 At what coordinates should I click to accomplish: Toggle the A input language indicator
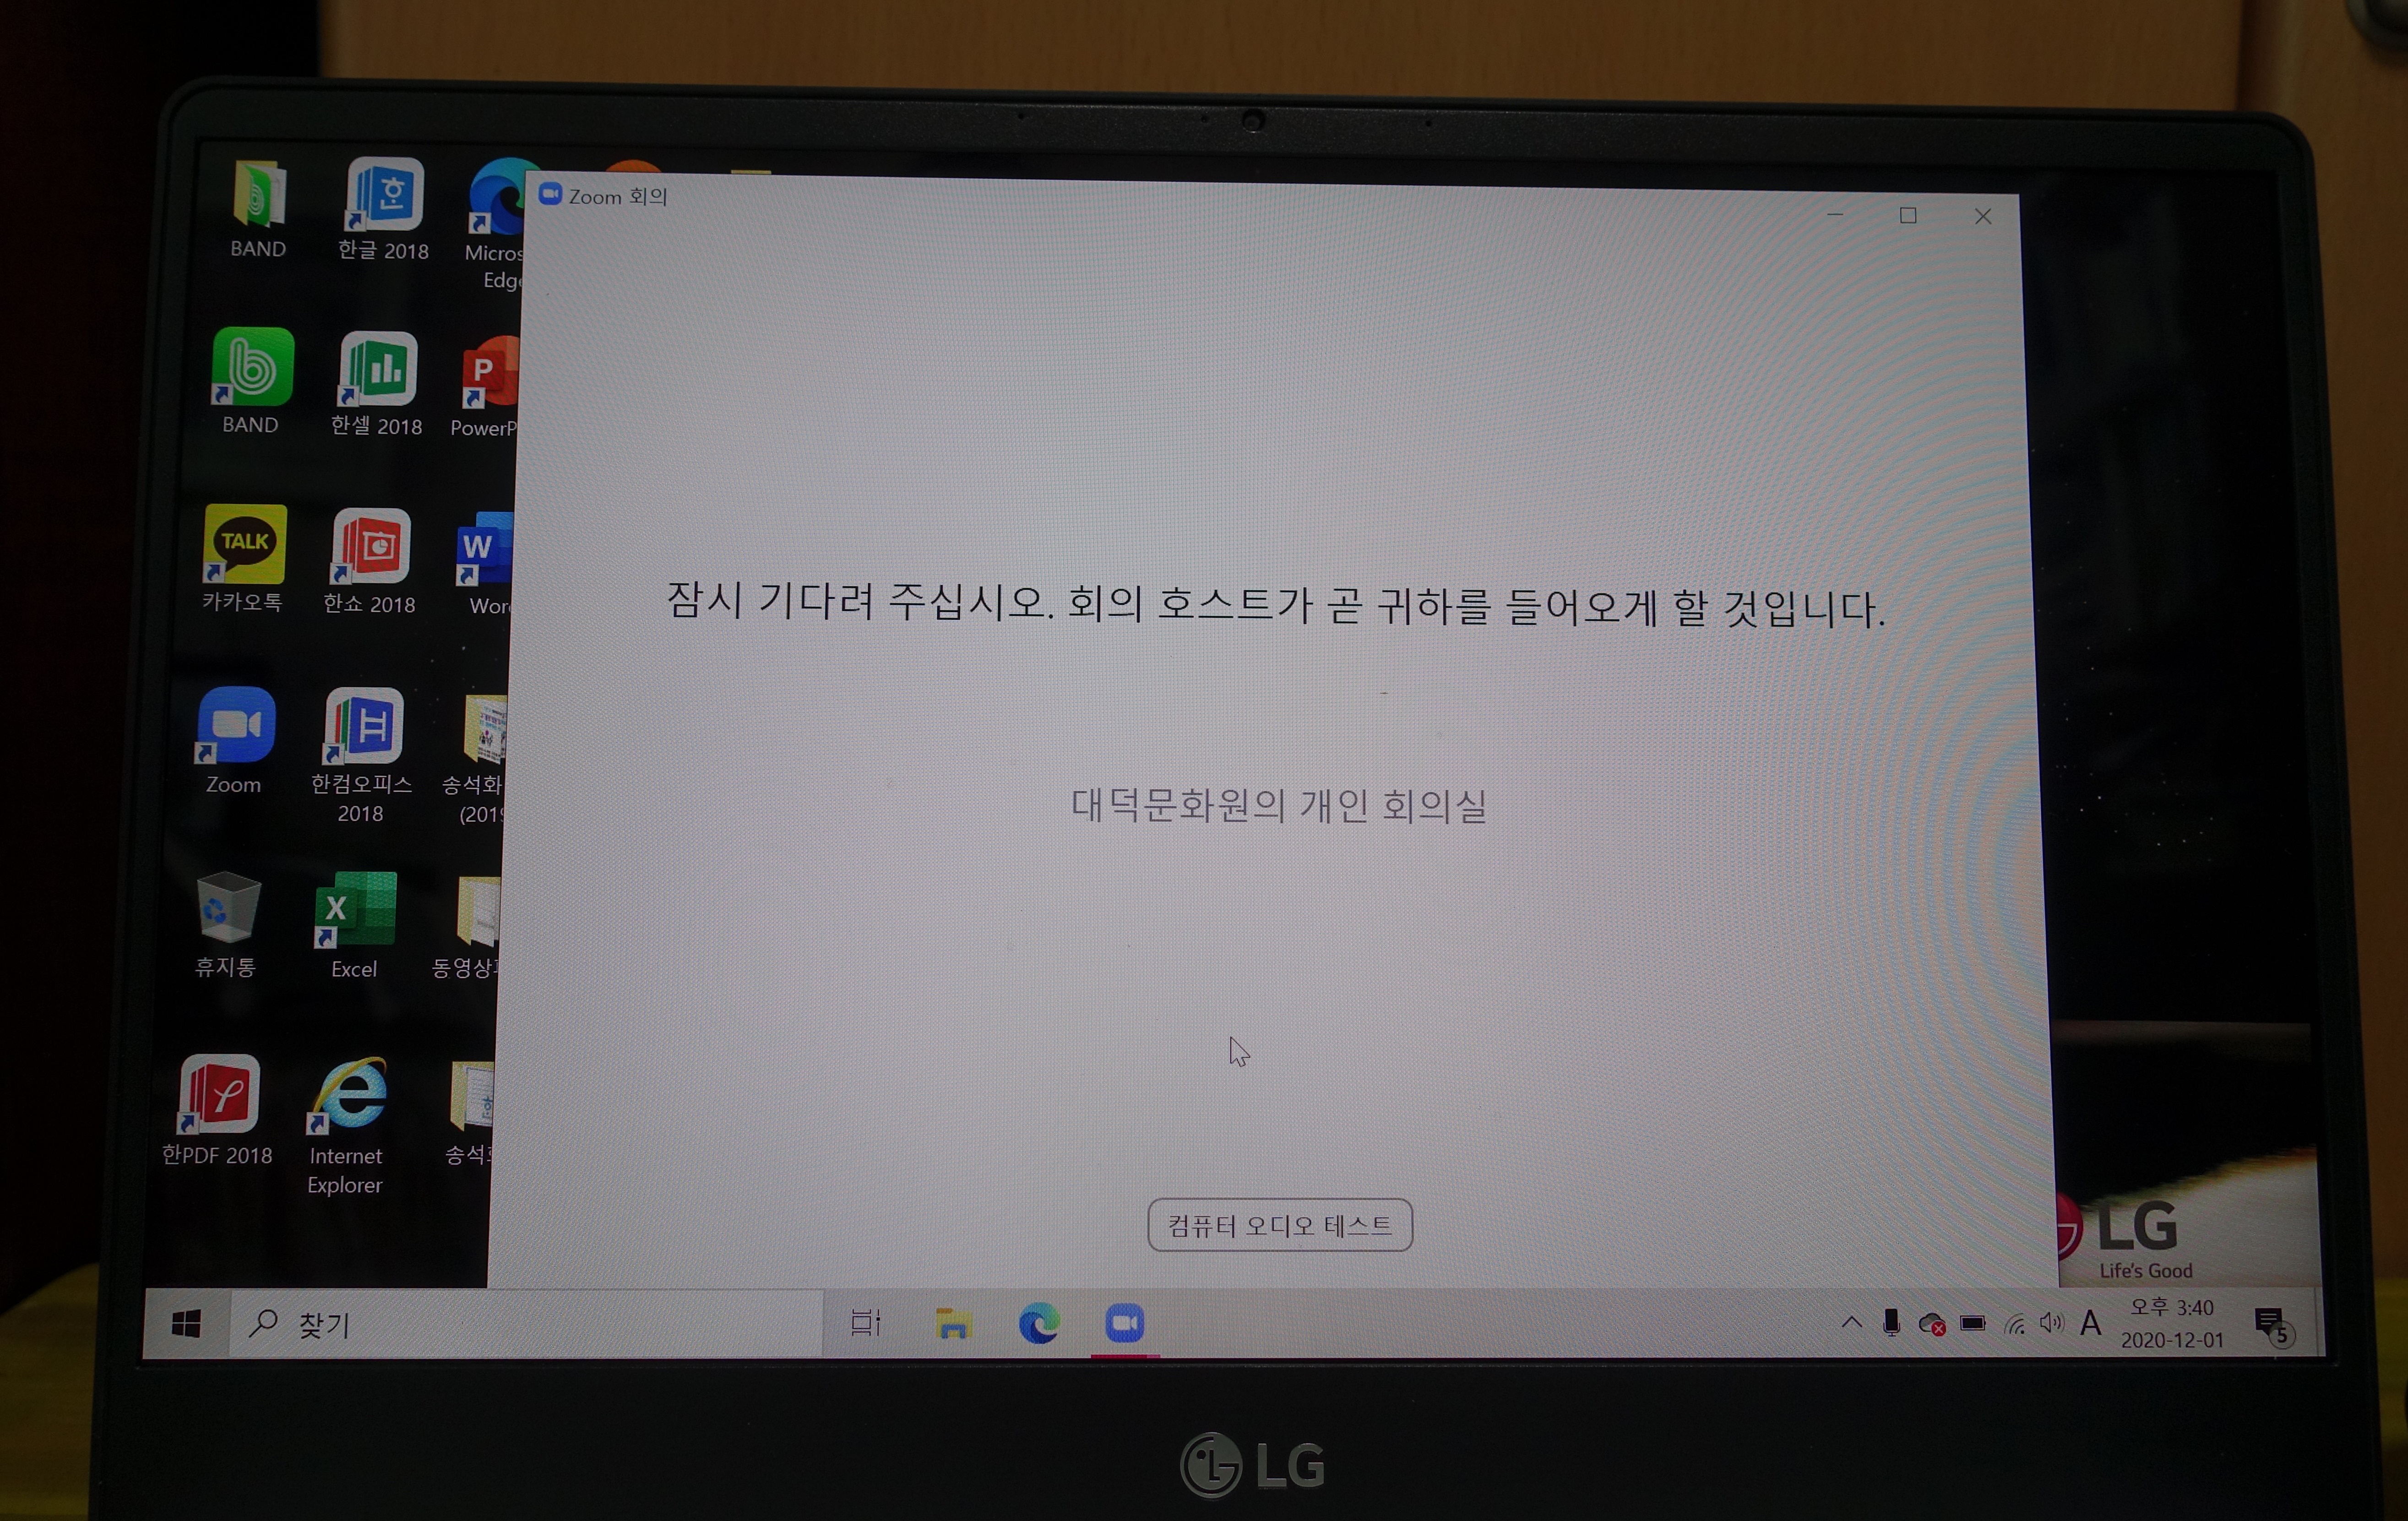2090,1323
